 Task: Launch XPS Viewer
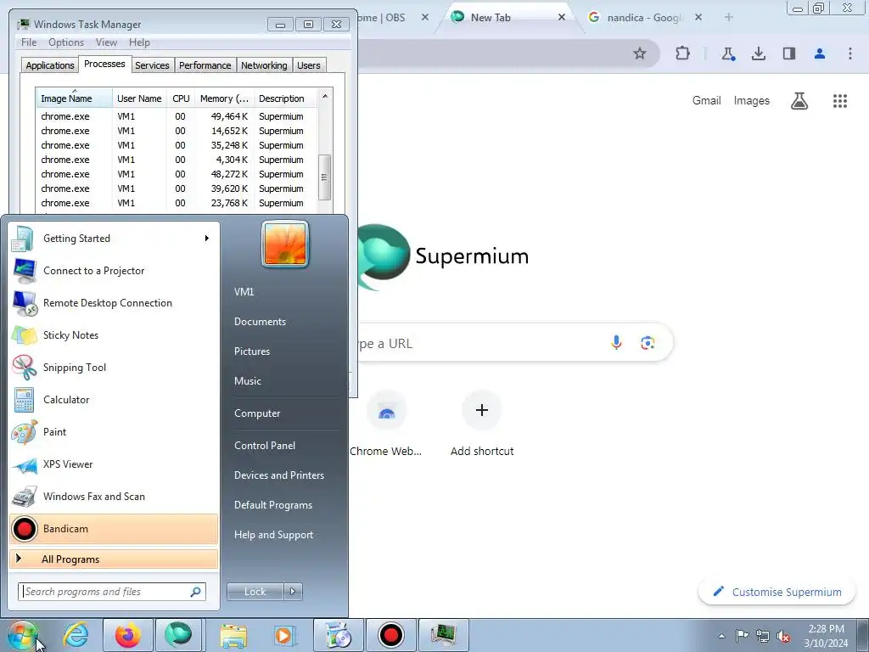[114, 464]
